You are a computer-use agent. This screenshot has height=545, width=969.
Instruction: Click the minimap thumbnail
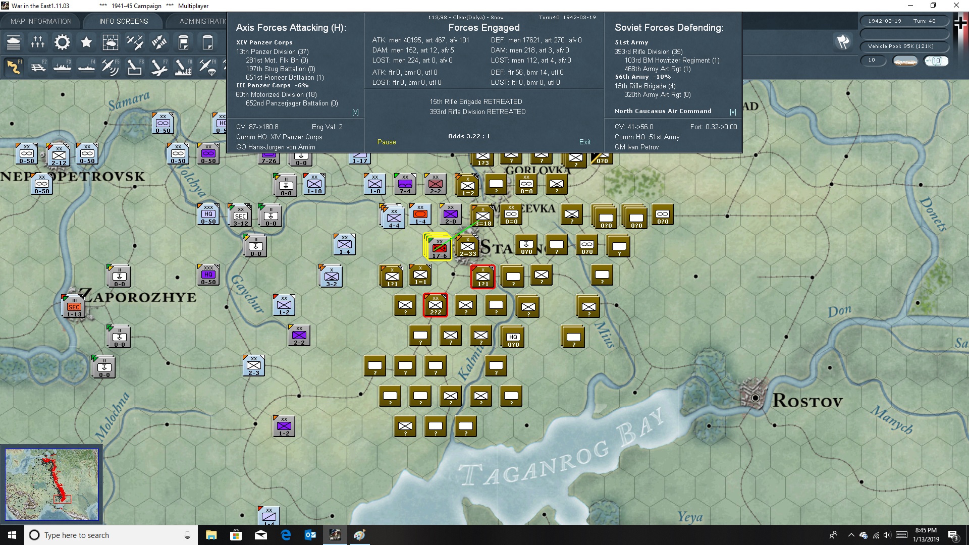(51, 484)
